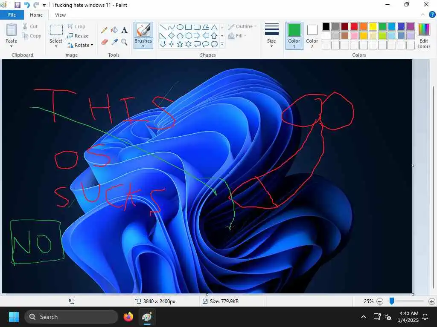Click the Brushes tool icon
Viewport: 437px width, 327px height.
coord(143,30)
